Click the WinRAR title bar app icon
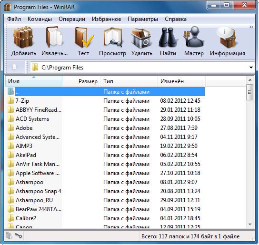Viewport: 259px width, 245px height. point(7,7)
